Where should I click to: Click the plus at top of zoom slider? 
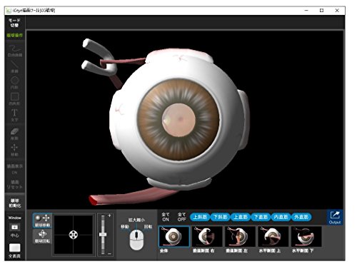pyautogui.click(x=109, y=215)
